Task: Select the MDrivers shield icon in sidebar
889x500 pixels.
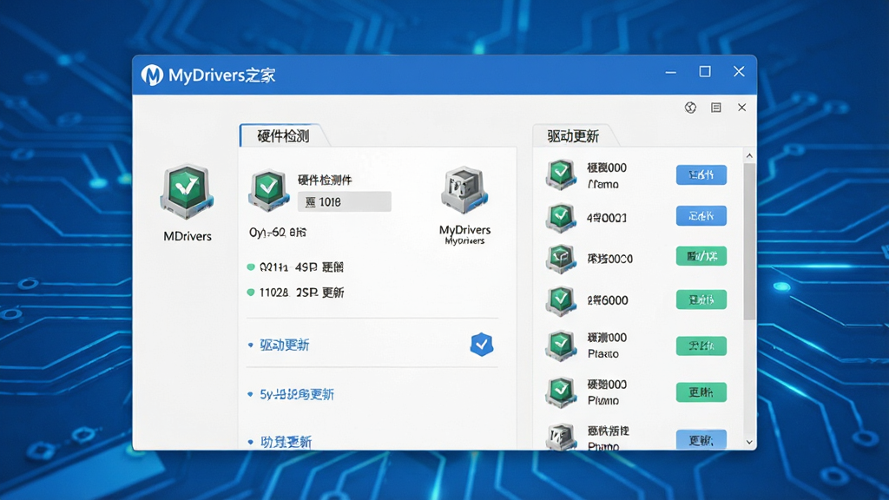Action: 187,192
